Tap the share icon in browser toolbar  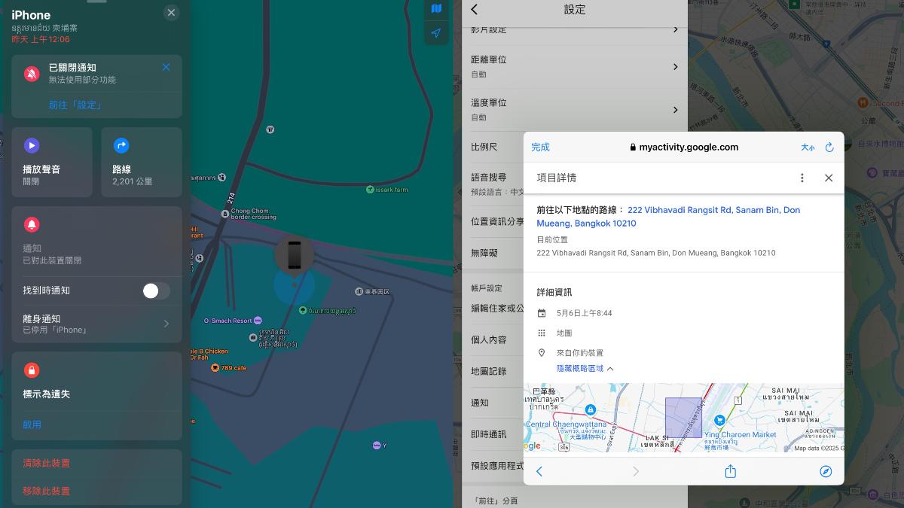coord(730,471)
